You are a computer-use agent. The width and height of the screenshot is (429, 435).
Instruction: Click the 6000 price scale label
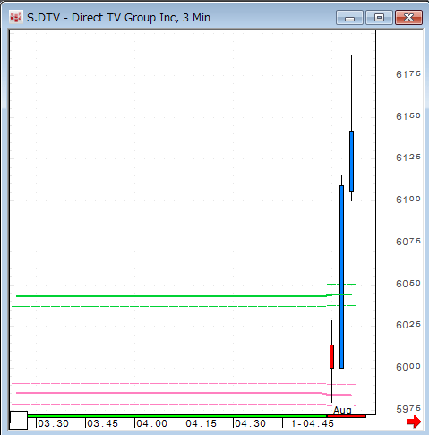408,367
